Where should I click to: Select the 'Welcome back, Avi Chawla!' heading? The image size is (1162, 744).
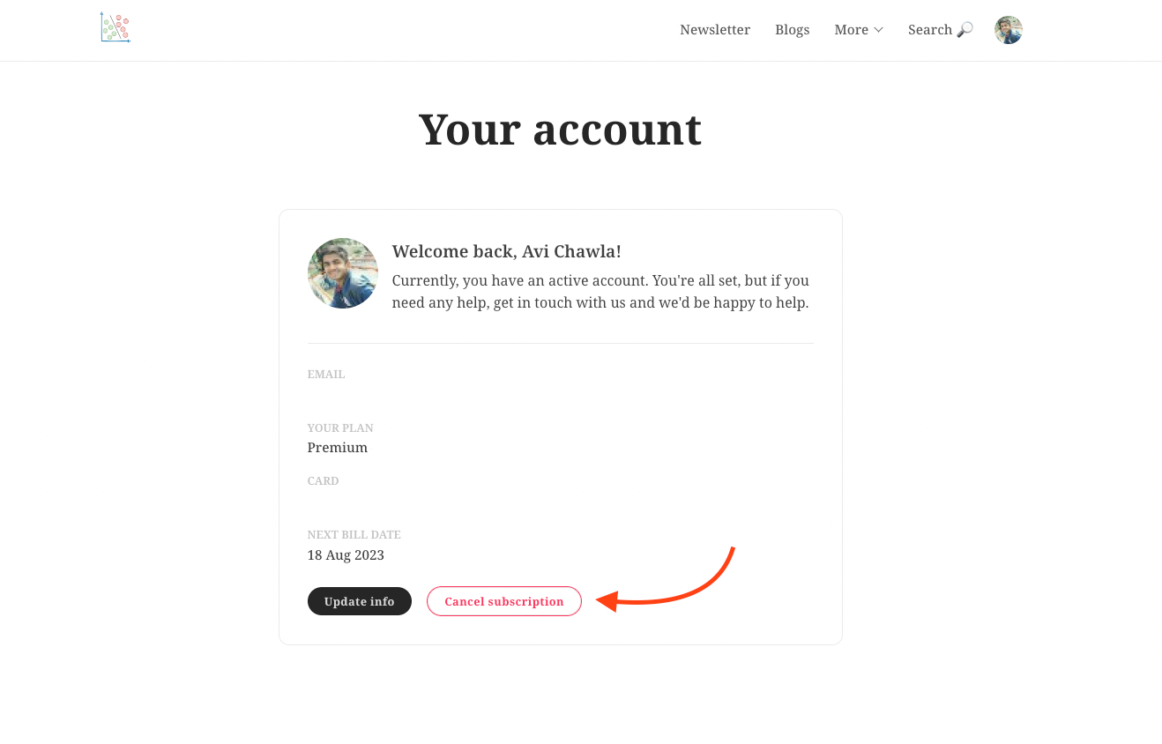click(507, 251)
